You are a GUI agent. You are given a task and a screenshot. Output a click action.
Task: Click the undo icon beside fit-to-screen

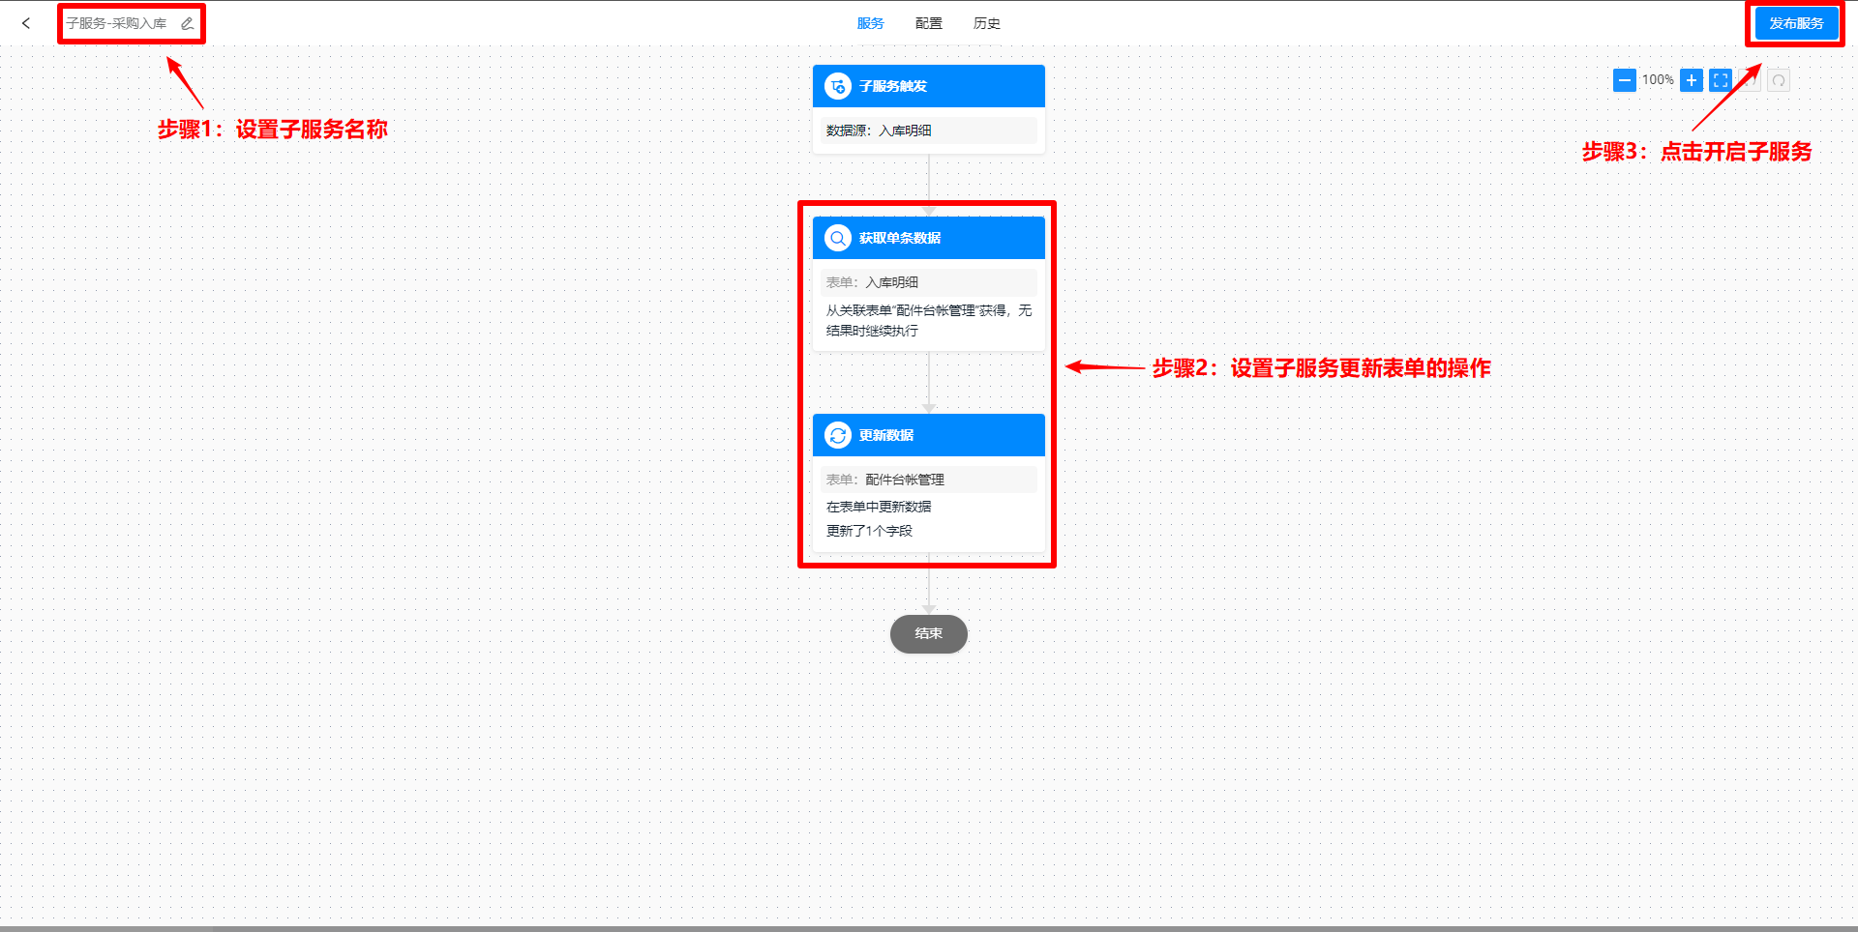point(1750,80)
